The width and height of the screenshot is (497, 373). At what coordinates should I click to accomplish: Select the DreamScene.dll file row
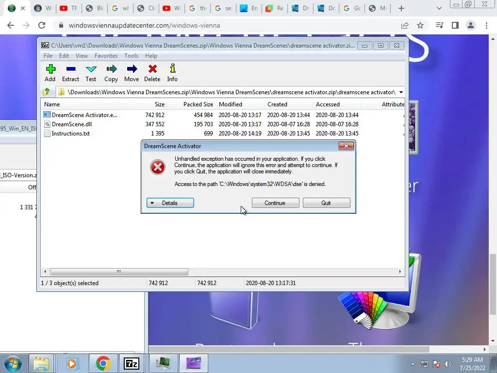(223, 124)
